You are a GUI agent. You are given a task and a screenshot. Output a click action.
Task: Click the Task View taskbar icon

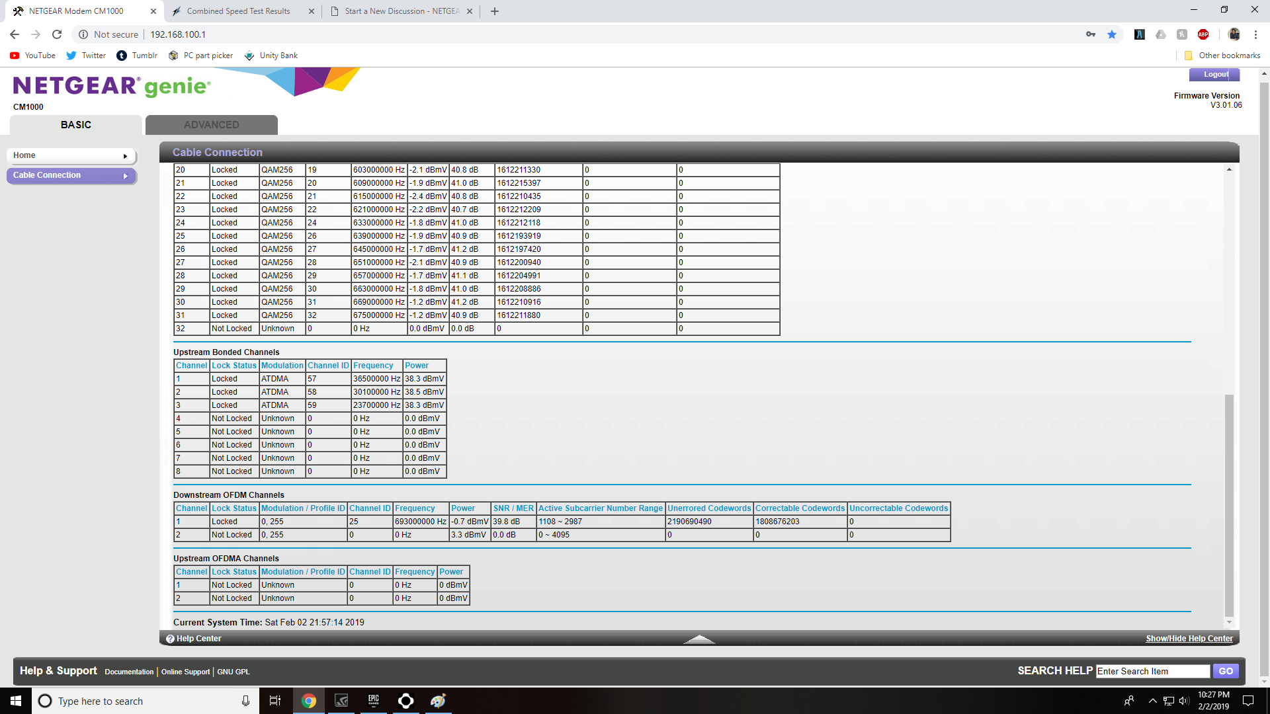click(x=275, y=701)
